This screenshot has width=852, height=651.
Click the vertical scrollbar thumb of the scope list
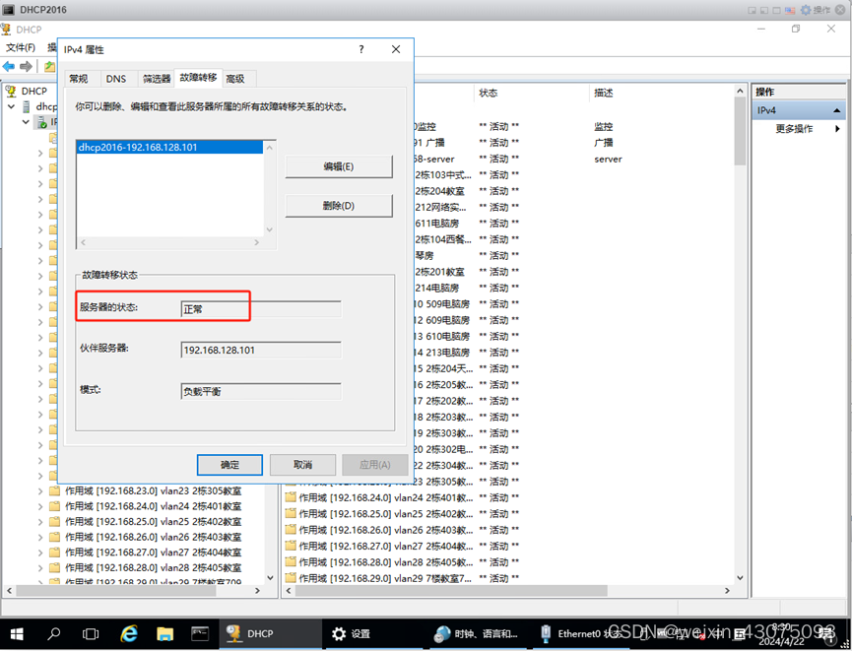tap(740, 130)
